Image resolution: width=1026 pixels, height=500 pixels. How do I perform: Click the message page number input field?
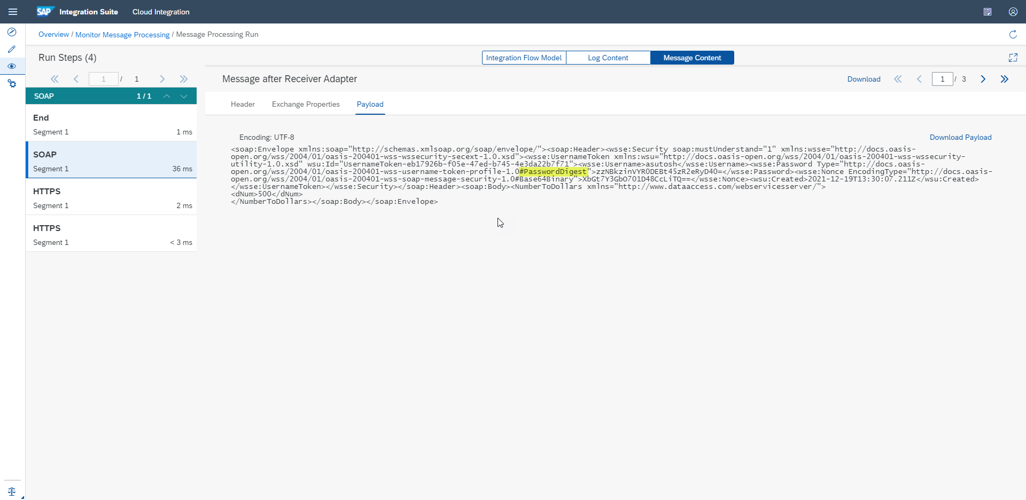point(942,79)
